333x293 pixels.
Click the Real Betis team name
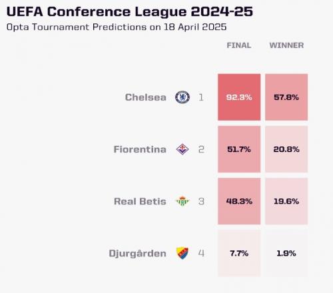(x=140, y=201)
